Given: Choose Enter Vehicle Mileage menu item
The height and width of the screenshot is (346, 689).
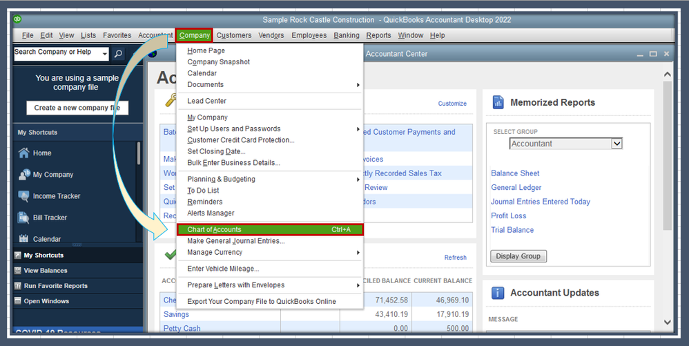Looking at the screenshot, I should [x=223, y=269].
